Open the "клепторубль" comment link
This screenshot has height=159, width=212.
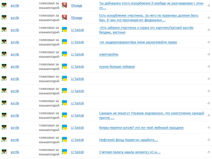click(109, 54)
